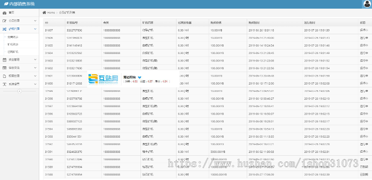The width and height of the screenshot is (372, 180).
Task: Click the 首页 dashboard icon
Action: [5, 13]
